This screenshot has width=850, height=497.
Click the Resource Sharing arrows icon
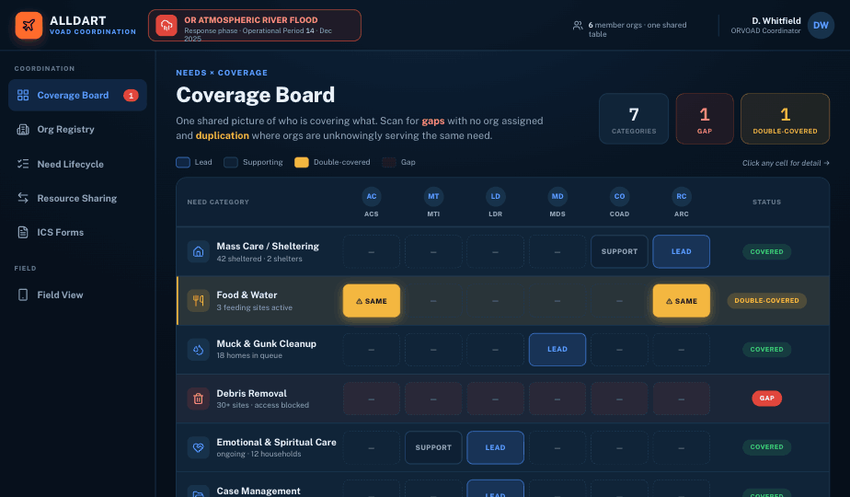pyautogui.click(x=23, y=198)
